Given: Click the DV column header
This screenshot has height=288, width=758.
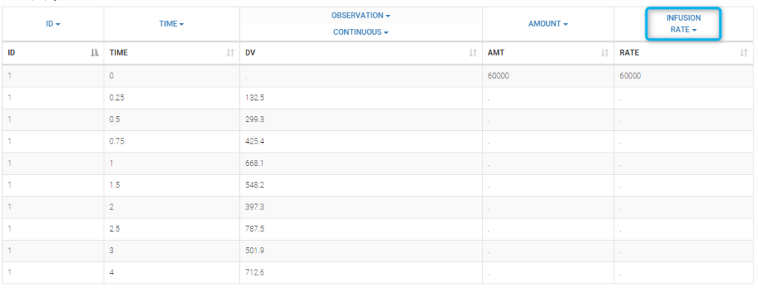Looking at the screenshot, I should [360, 53].
